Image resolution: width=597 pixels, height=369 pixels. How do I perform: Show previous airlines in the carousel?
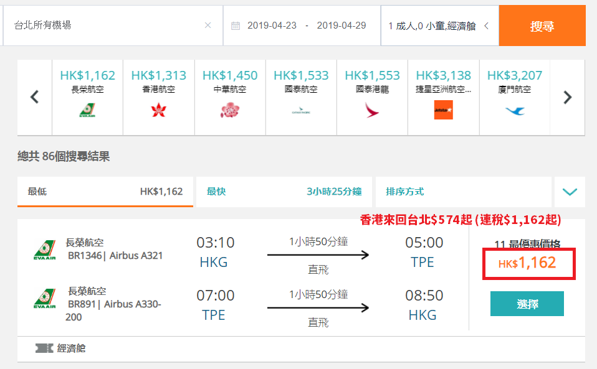[35, 97]
